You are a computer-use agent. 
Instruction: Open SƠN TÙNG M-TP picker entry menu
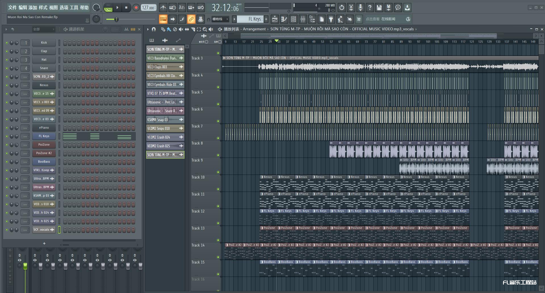click(x=181, y=49)
